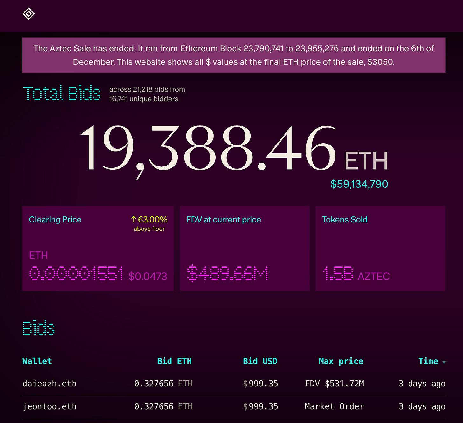Sort bids by Bid USD column
Image resolution: width=463 pixels, height=423 pixels.
260,361
